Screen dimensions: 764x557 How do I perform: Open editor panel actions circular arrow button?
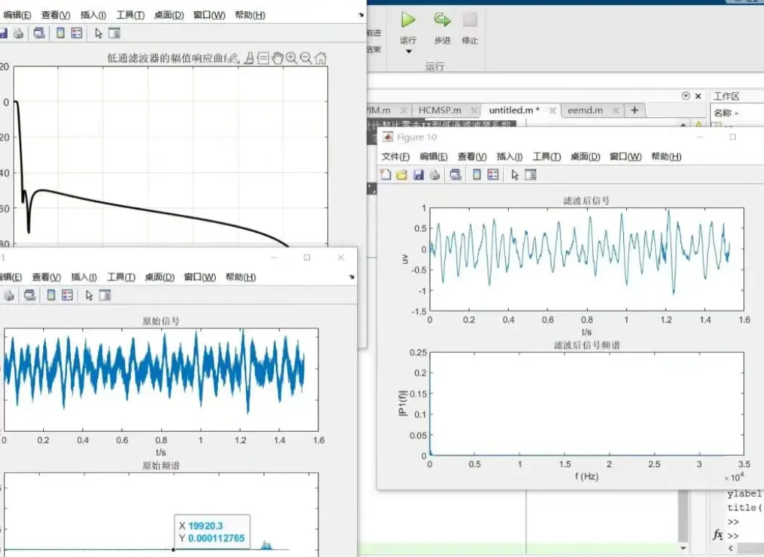685,96
